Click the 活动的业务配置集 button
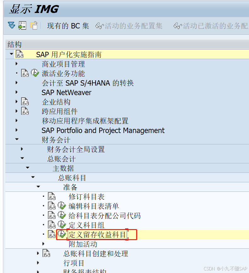 click(129, 26)
